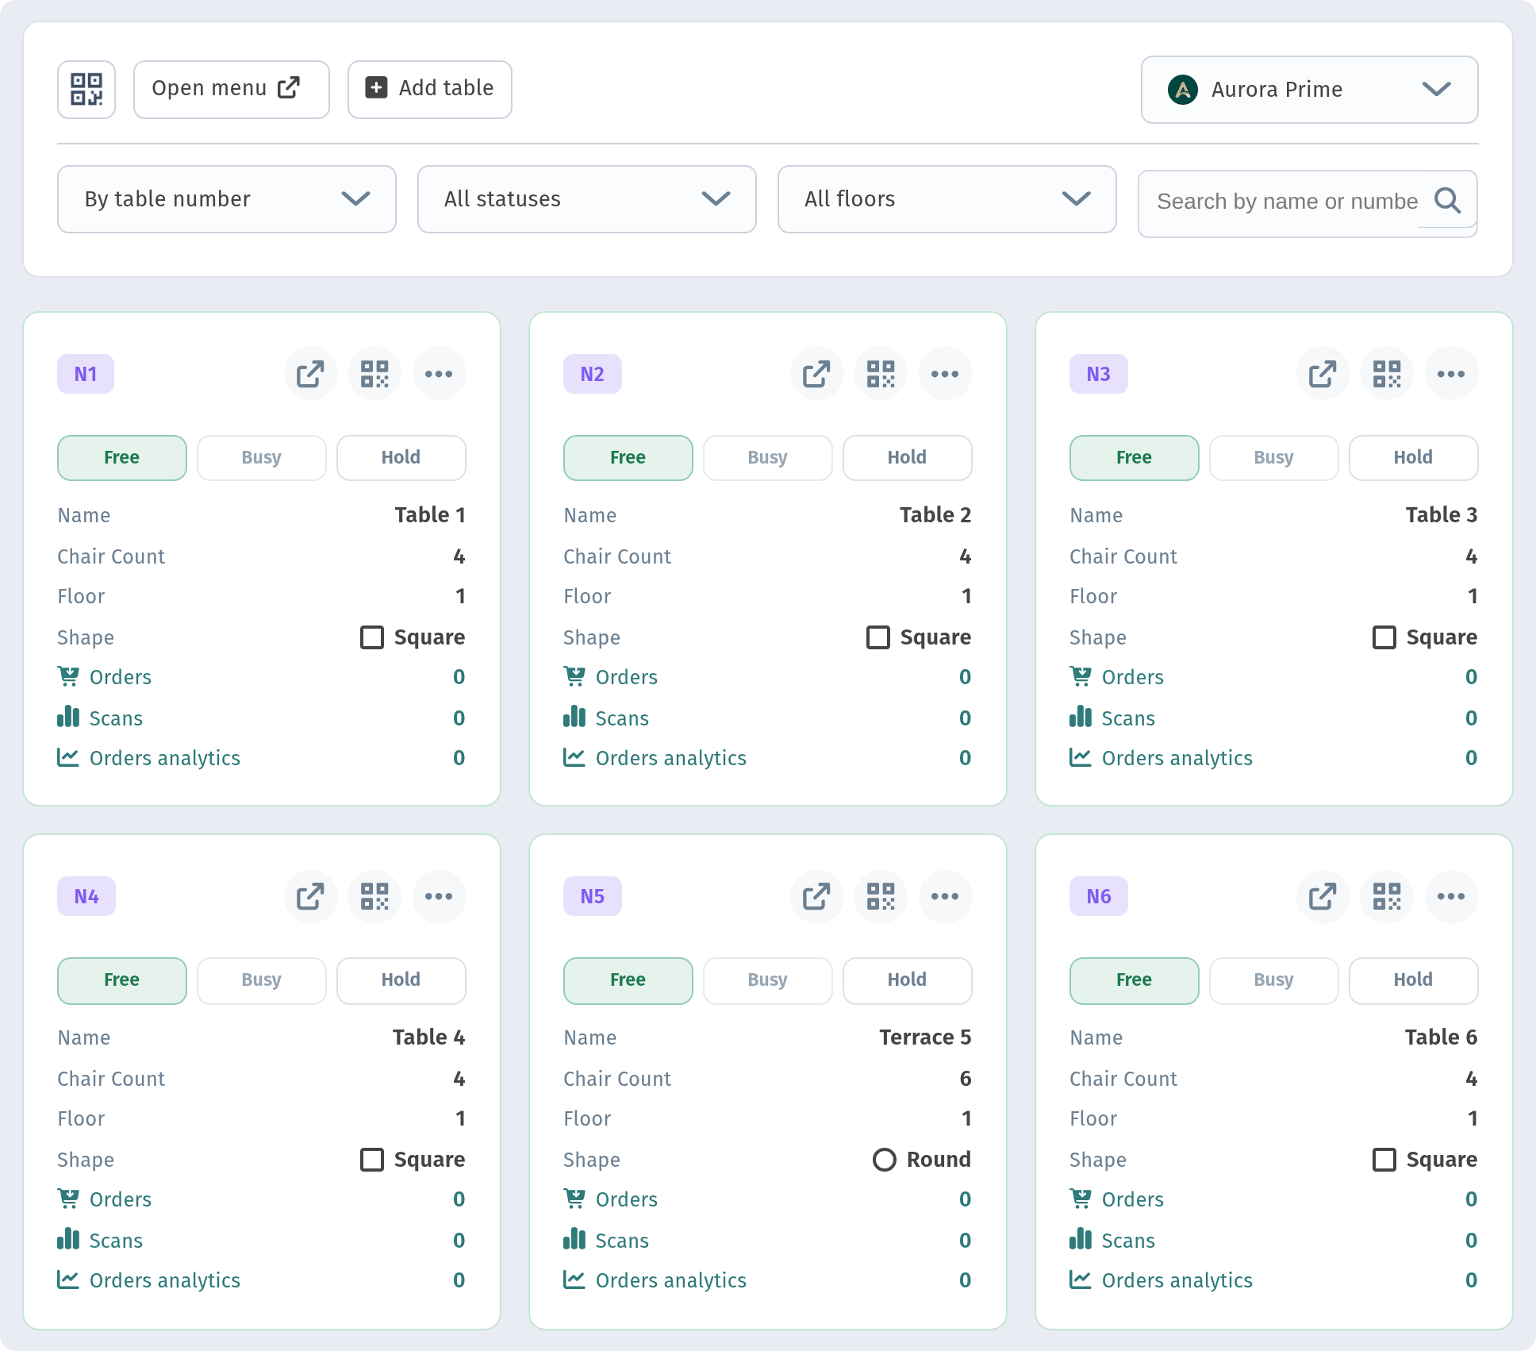Open more options menu for N6
The height and width of the screenshot is (1351, 1536).
[x=1451, y=896]
